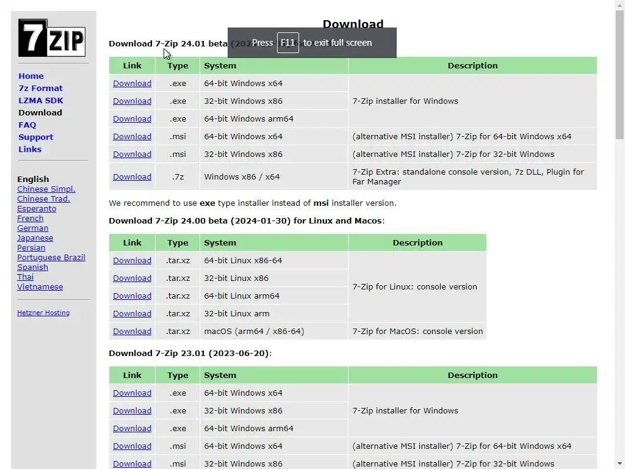Click 'macOS (arm64 / x86-64)' system cell
This screenshot has width=625, height=469.
click(x=274, y=332)
